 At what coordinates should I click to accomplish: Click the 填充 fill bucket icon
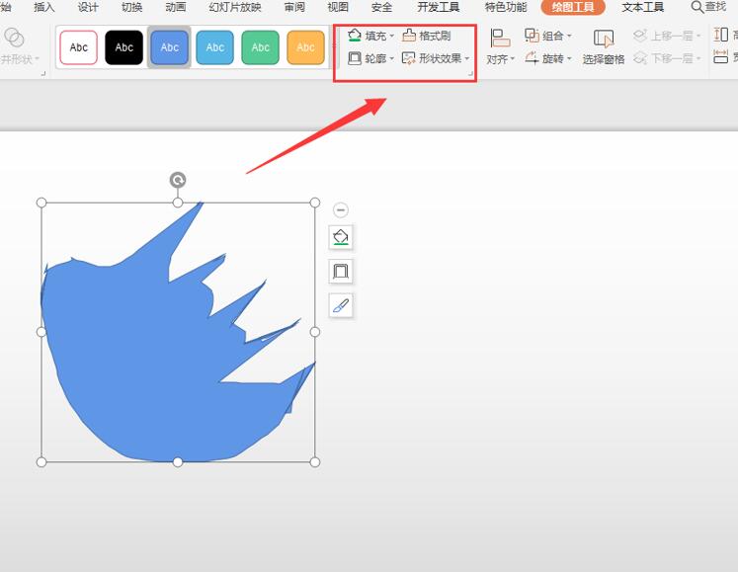coord(355,36)
